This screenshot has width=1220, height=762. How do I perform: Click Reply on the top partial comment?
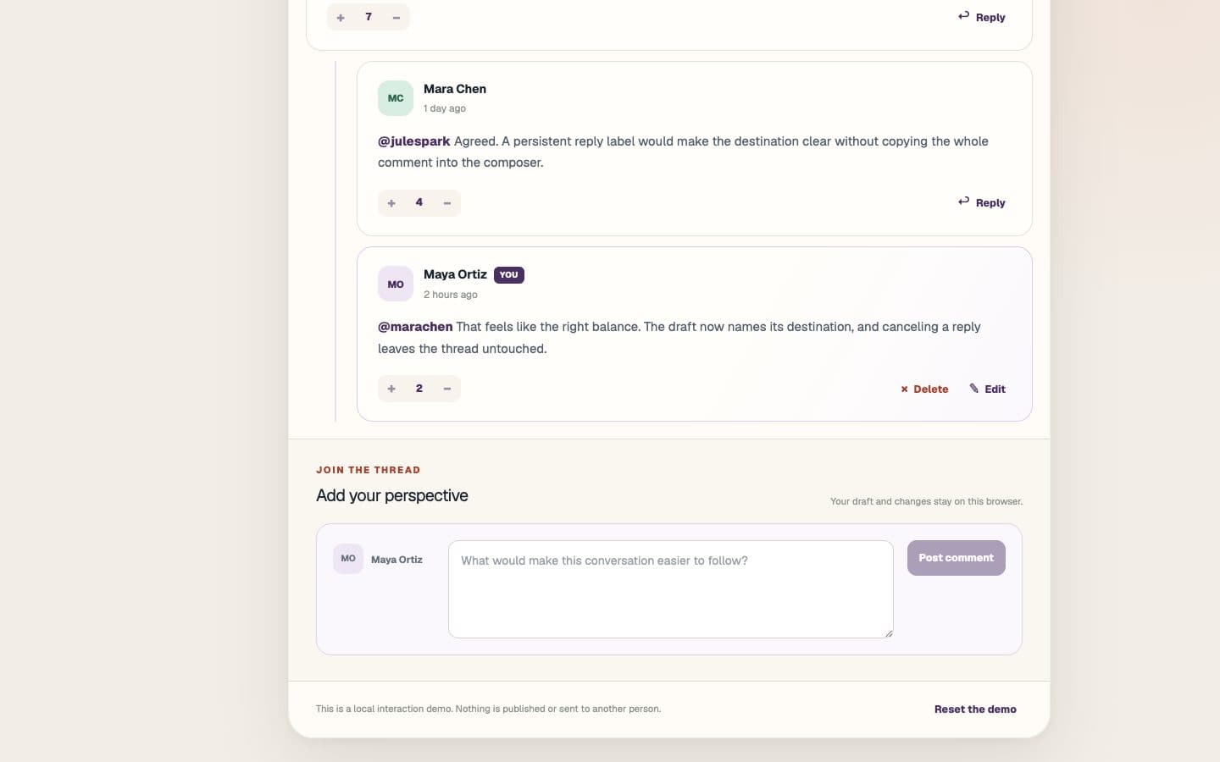coord(981,17)
